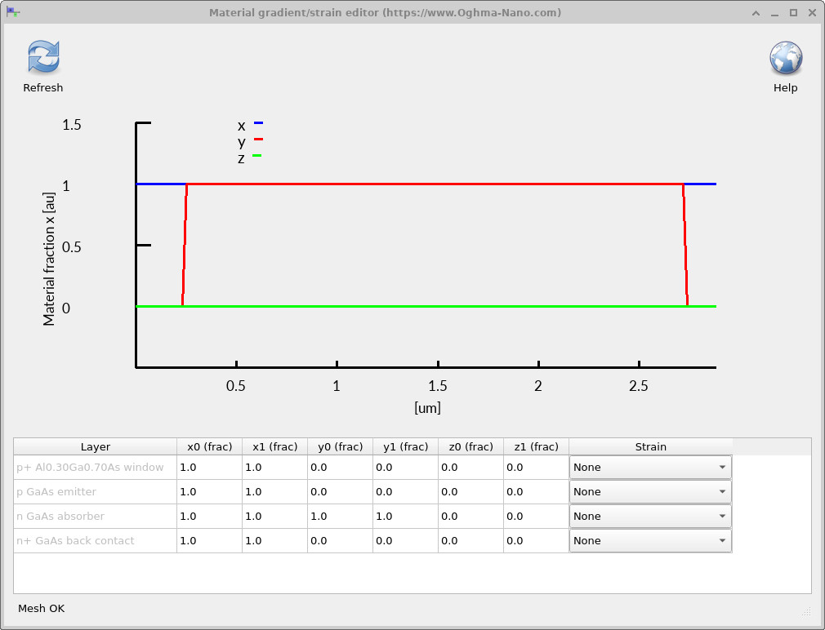Open Strain dropdown for p GaAs emitter
This screenshot has width=825, height=630.
pyautogui.click(x=650, y=492)
